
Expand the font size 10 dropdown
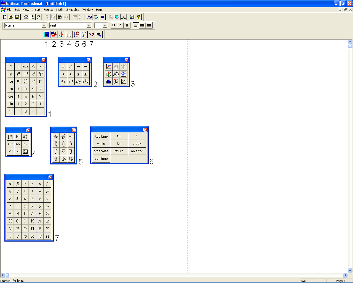(105, 25)
